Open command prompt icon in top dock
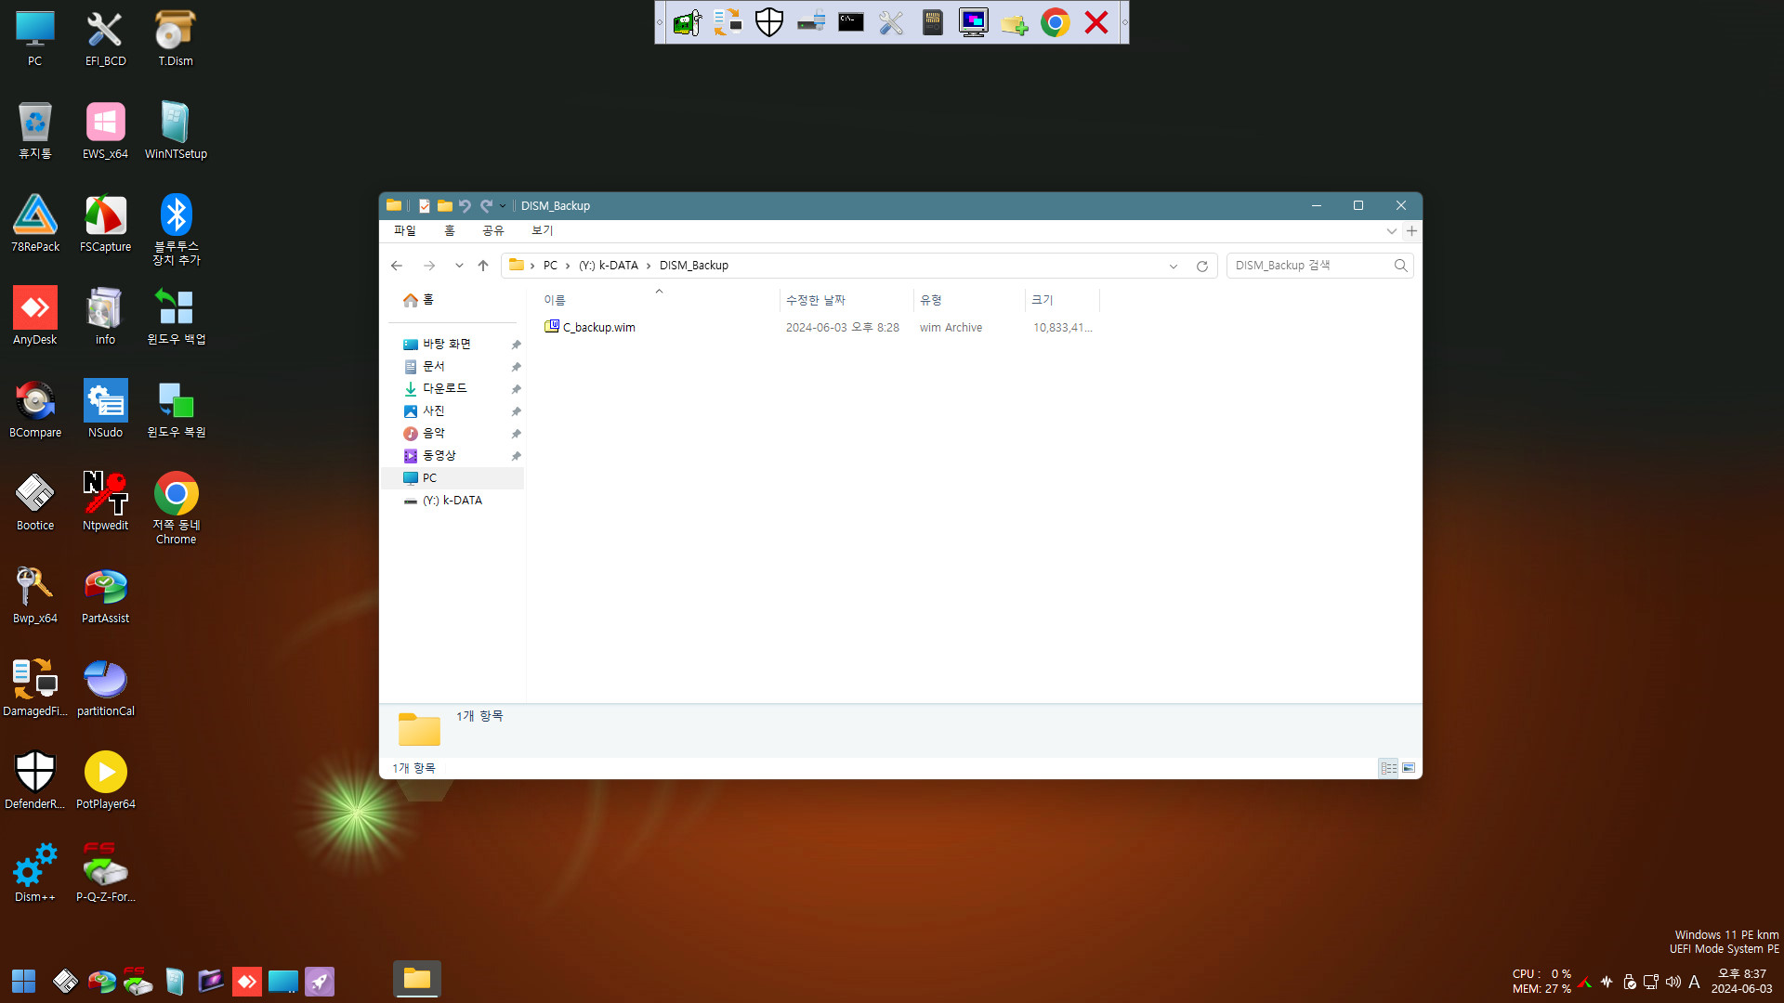 (851, 22)
